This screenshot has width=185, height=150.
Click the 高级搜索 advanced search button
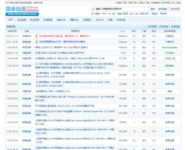(x=162, y=9)
